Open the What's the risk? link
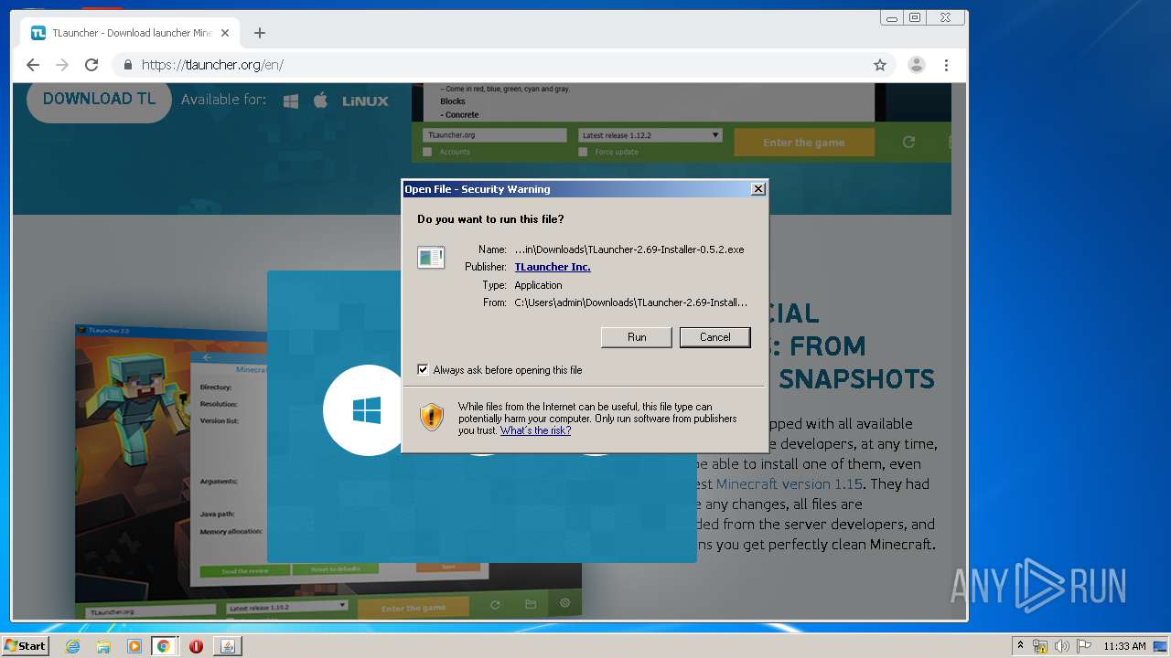This screenshot has width=1171, height=658. coord(535,430)
